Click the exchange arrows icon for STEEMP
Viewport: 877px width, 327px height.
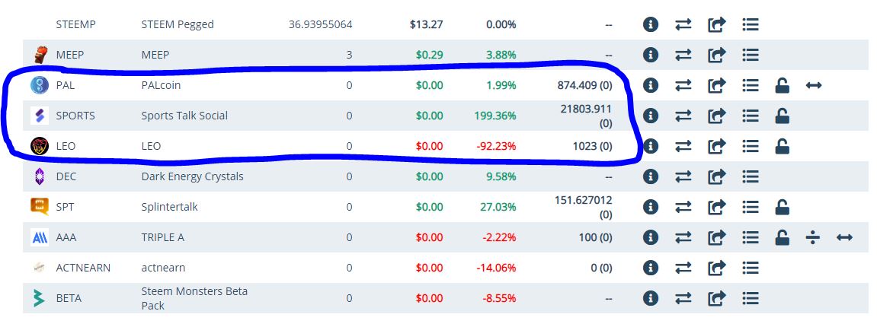click(x=683, y=24)
